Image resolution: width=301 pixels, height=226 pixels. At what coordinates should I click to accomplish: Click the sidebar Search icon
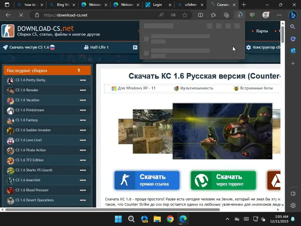(293, 27)
